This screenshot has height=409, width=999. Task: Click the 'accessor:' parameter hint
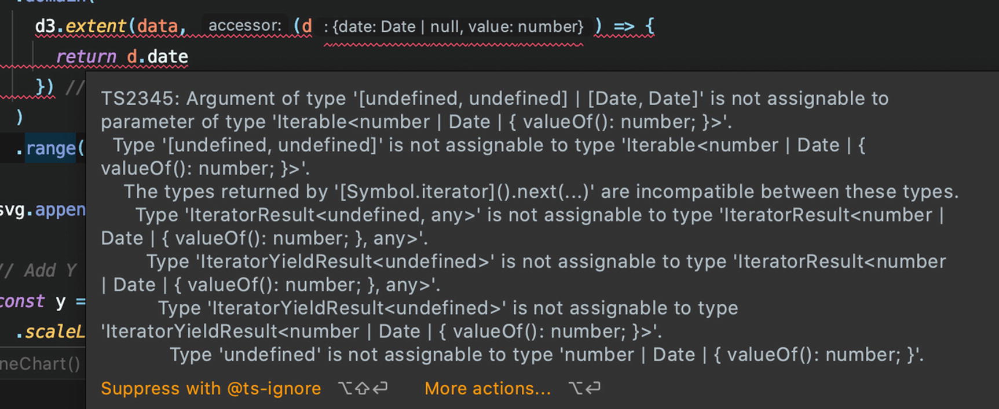244,26
